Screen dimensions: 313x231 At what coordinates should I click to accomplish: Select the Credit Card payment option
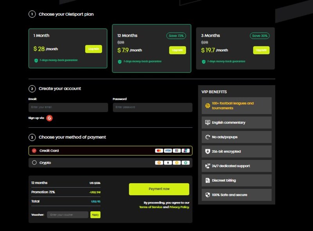[x=34, y=150]
